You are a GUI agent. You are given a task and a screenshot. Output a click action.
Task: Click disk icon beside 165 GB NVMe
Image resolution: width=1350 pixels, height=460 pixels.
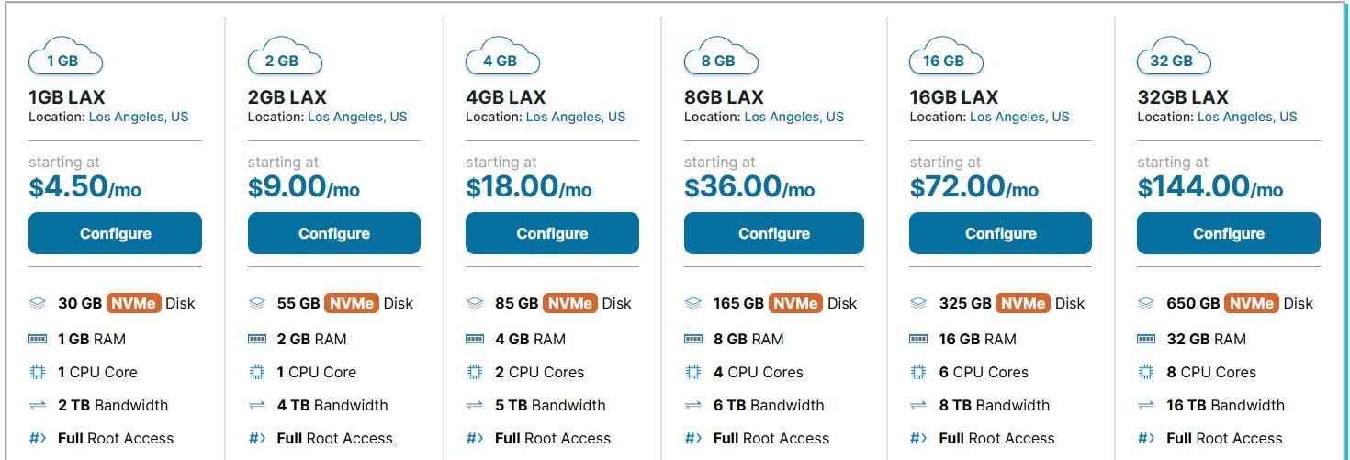click(693, 303)
